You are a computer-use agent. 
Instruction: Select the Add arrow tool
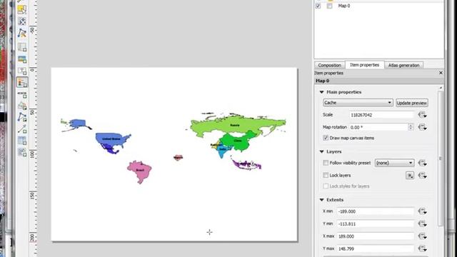click(22, 128)
